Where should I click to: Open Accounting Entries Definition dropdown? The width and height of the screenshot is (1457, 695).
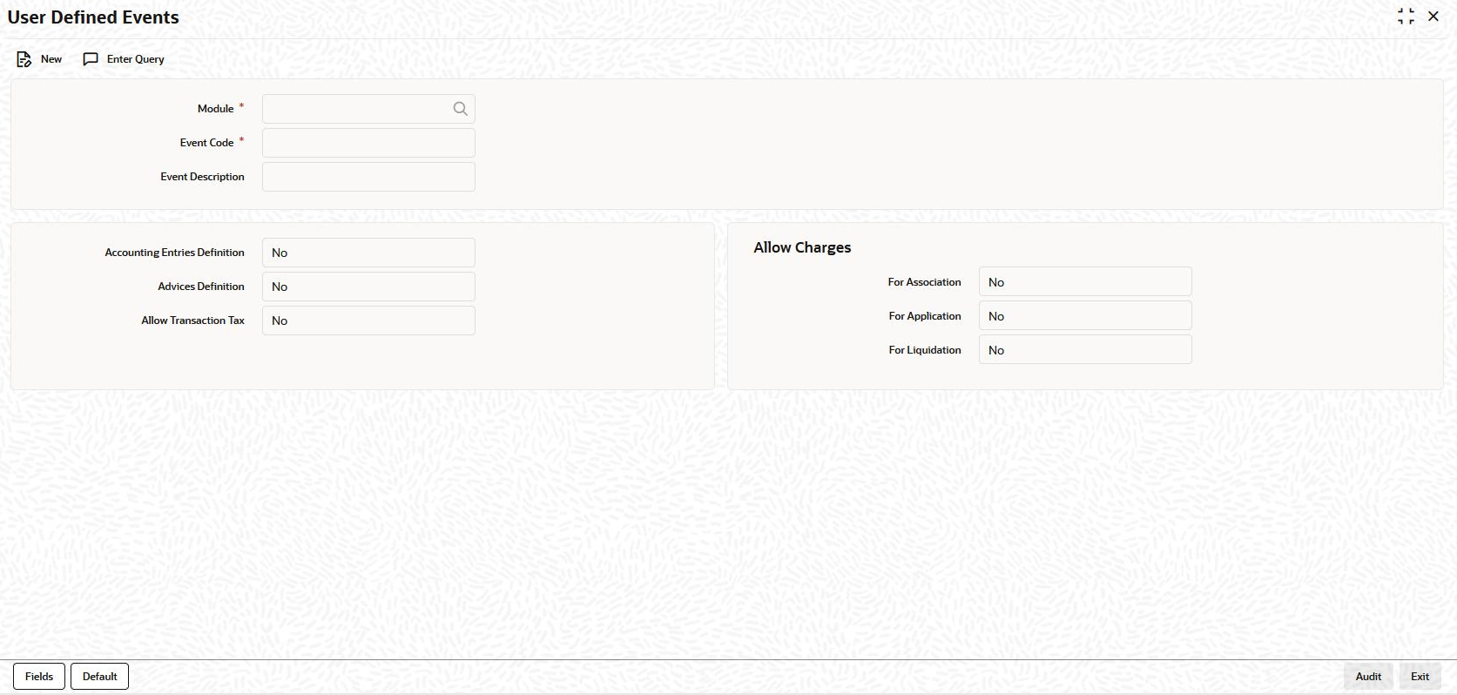pos(368,253)
